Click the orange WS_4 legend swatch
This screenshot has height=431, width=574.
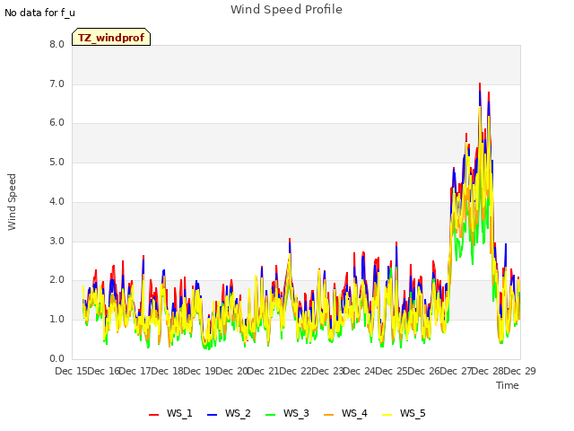(x=329, y=415)
